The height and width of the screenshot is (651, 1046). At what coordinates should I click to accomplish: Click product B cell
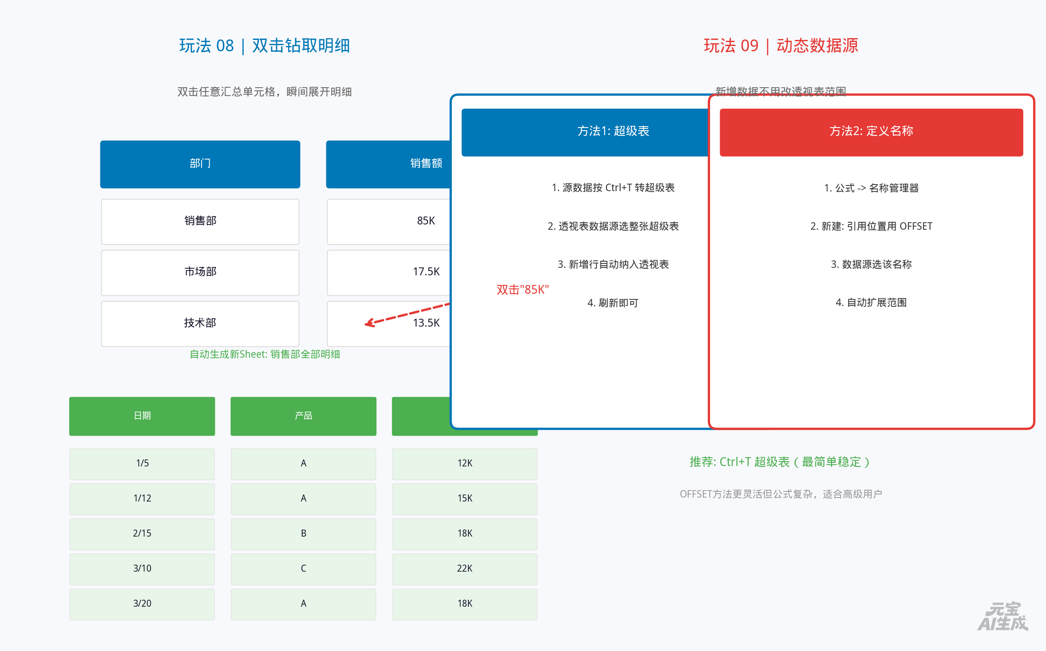click(303, 534)
